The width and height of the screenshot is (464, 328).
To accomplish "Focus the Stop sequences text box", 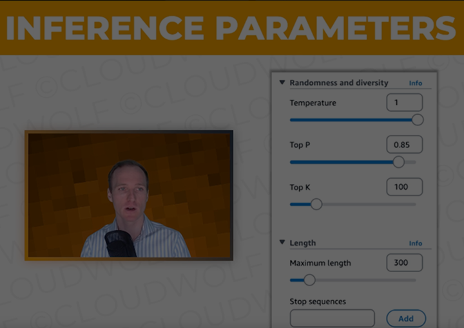I will point(333,318).
